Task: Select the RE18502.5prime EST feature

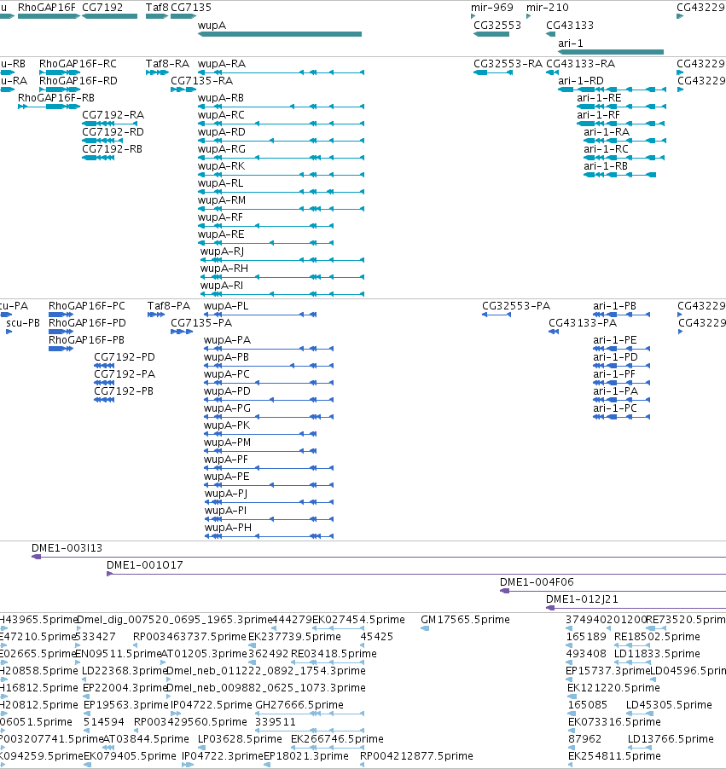Action: point(632,645)
